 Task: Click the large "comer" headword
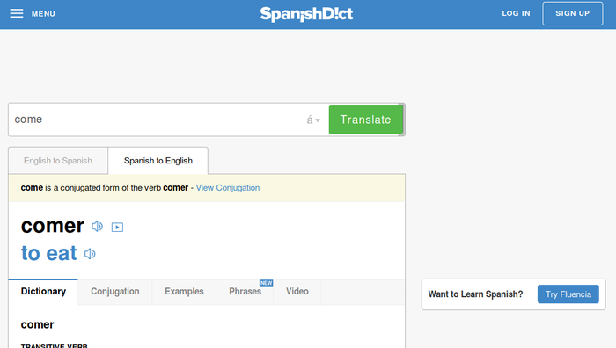52,226
